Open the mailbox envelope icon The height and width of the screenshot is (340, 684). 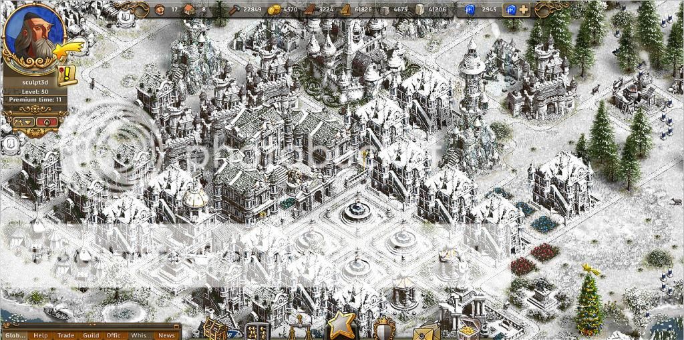[427, 329]
